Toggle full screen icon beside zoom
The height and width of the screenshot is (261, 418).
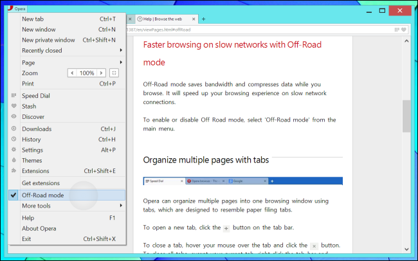(x=114, y=73)
